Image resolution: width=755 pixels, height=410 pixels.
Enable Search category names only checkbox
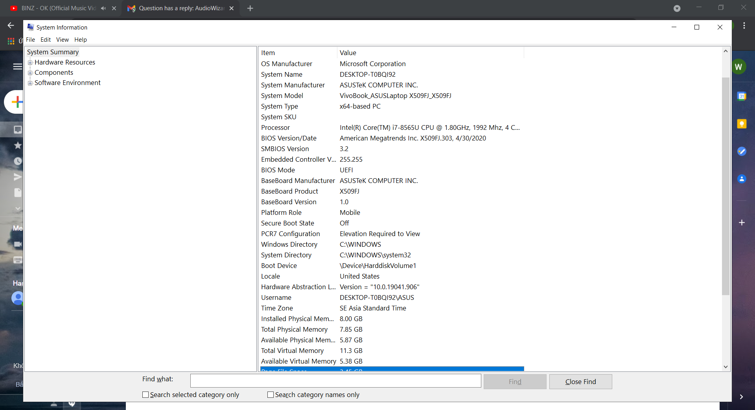(271, 395)
